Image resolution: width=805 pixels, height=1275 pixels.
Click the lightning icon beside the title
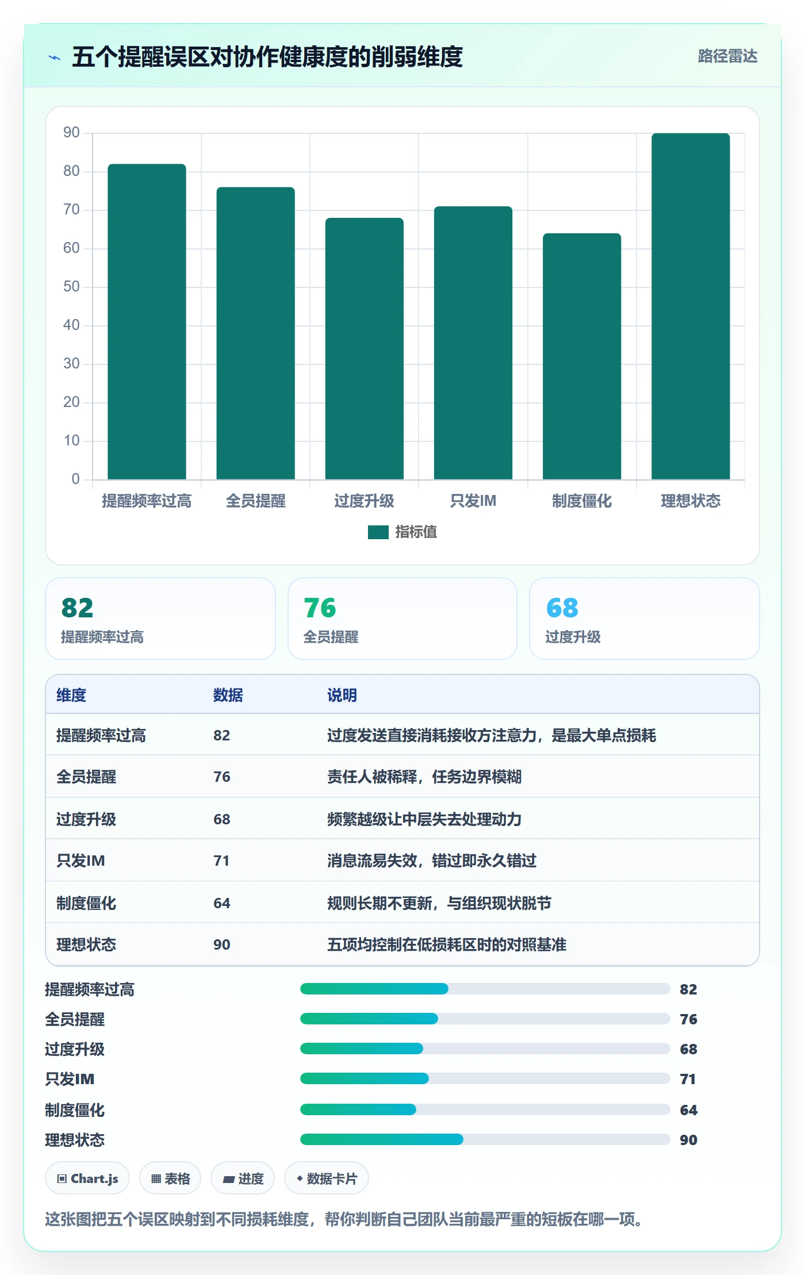[55, 57]
